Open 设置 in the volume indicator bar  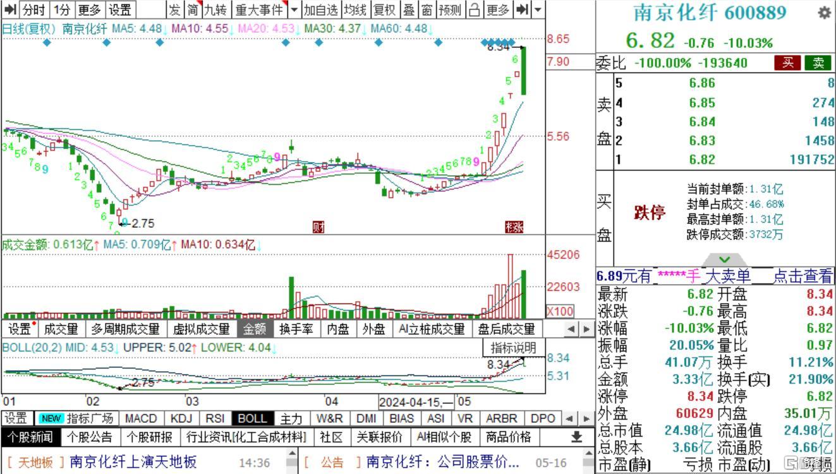click(19, 329)
